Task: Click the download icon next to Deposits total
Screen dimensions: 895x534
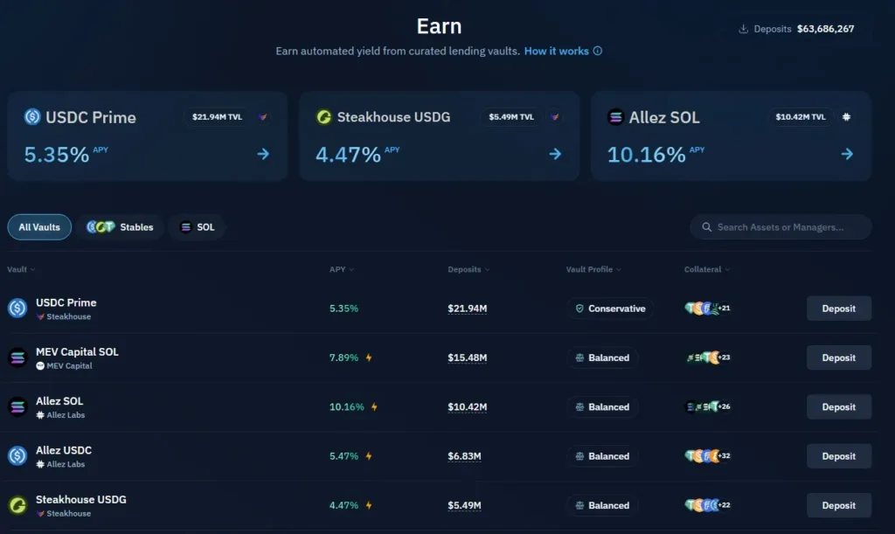Action: (x=743, y=29)
